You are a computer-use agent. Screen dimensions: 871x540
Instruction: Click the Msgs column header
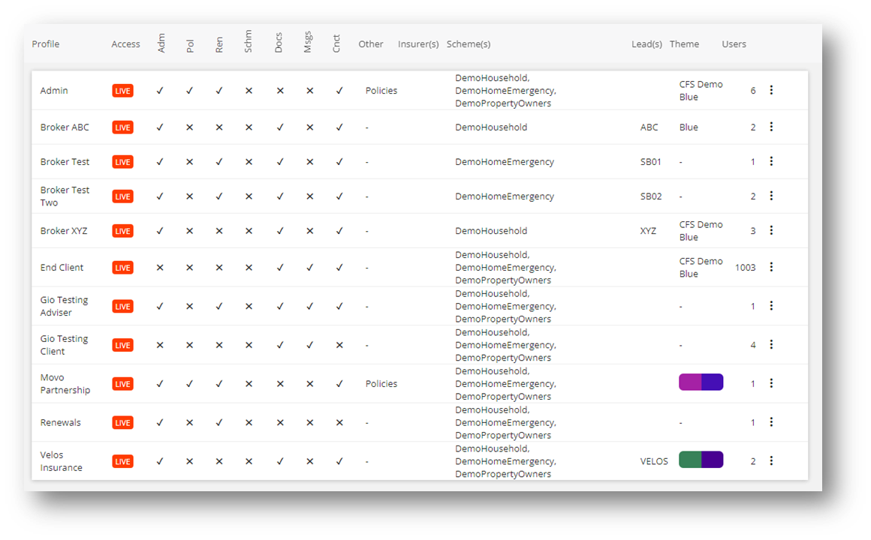point(307,42)
